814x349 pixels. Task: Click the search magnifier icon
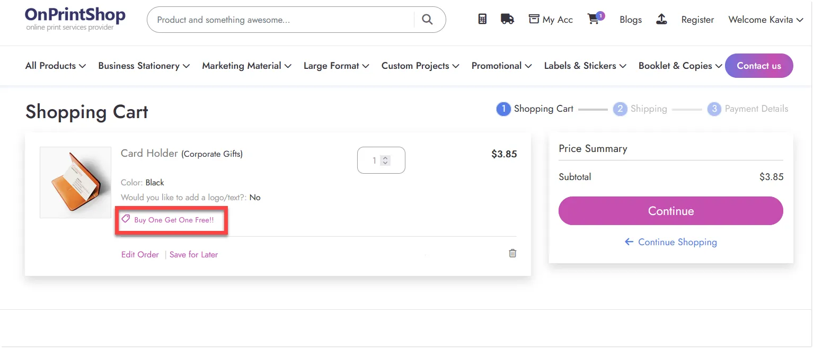click(x=427, y=20)
